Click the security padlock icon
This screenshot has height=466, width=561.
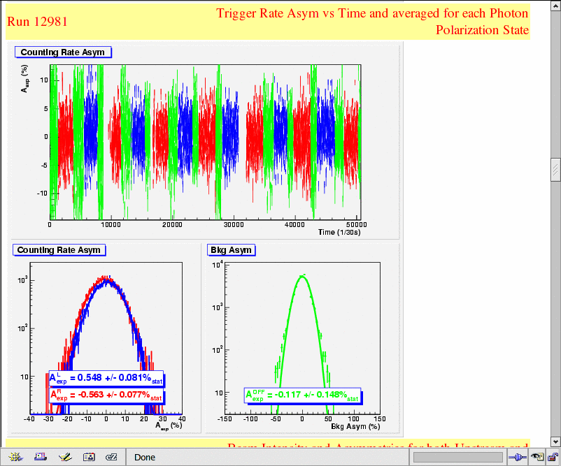pos(553,457)
